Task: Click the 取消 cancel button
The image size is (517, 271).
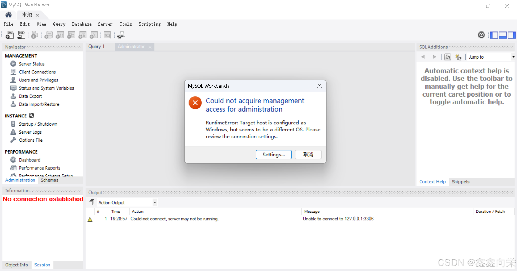Action: click(308, 155)
